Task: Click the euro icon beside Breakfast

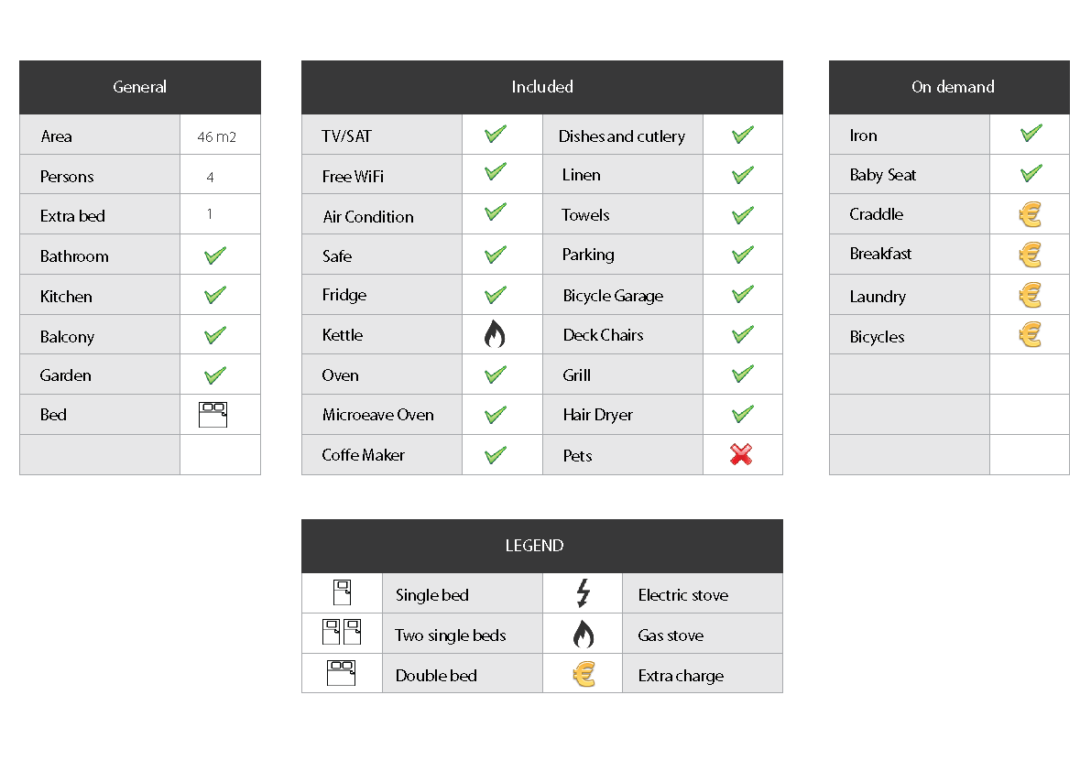Action: (x=1031, y=255)
